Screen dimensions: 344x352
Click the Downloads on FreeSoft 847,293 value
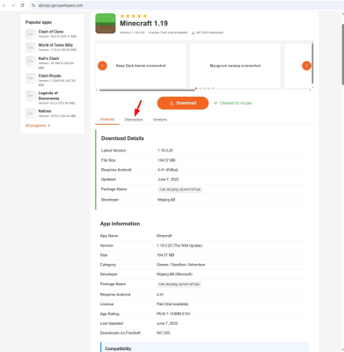coord(163,333)
